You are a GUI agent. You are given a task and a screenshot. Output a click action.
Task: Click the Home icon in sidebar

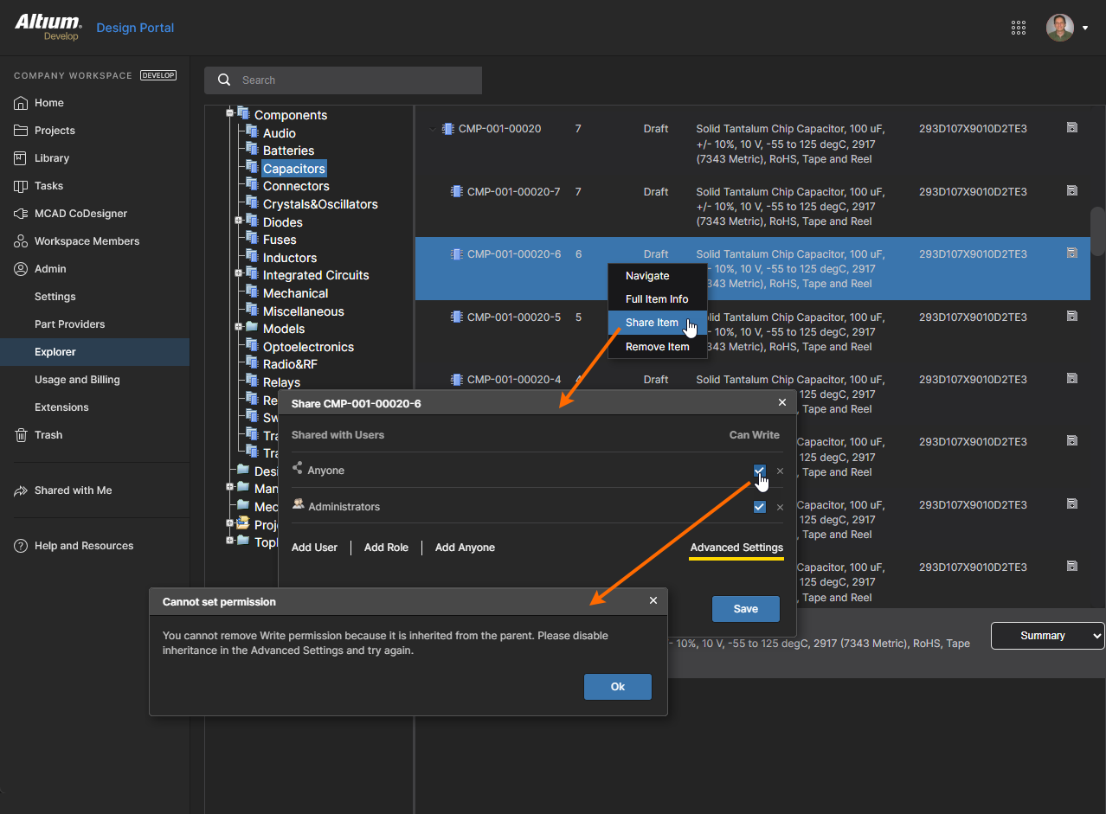click(21, 103)
